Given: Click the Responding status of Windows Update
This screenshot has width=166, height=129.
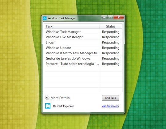Looking at the screenshot, I should (x=111, y=48).
